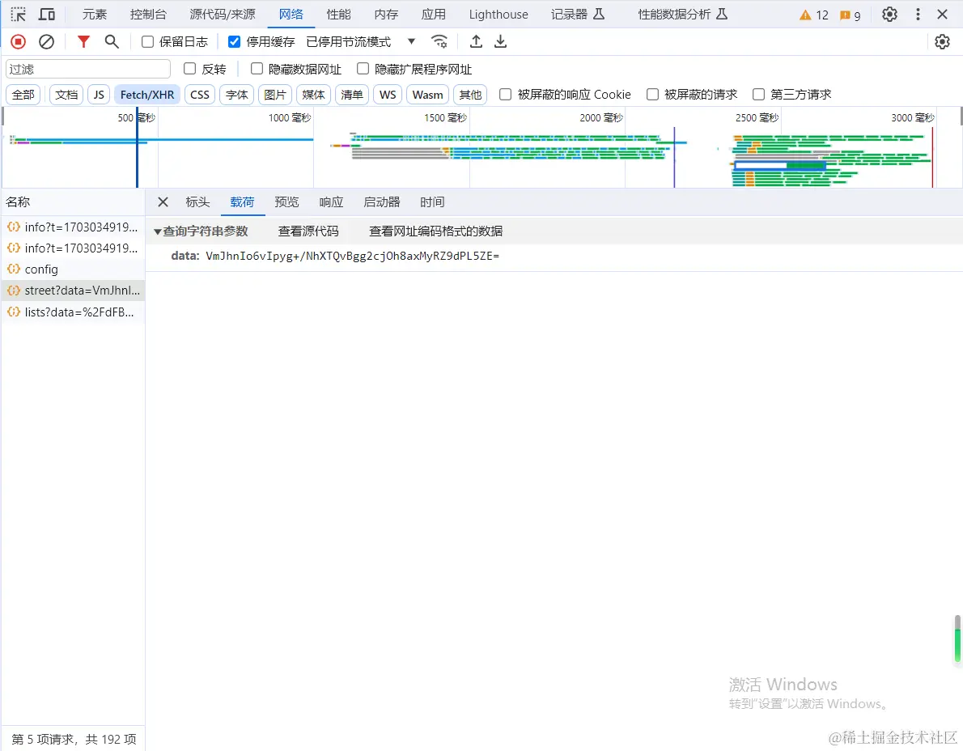Select the lists?data=%2FdFB... request
The height and width of the screenshot is (751, 963).
[73, 312]
